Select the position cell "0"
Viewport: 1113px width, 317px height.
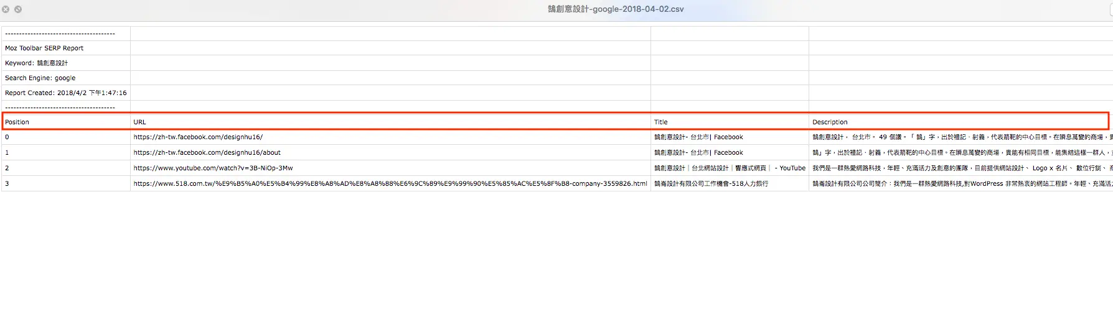pos(66,137)
